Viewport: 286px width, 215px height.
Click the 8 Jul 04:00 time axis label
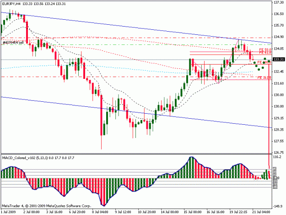pyautogui.click(x=100, y=212)
